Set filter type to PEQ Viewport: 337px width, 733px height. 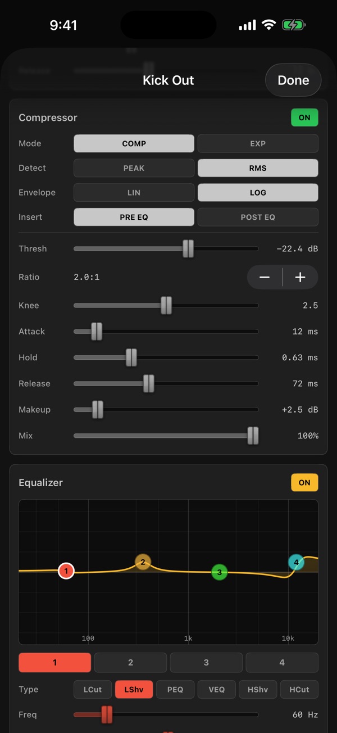point(175,689)
